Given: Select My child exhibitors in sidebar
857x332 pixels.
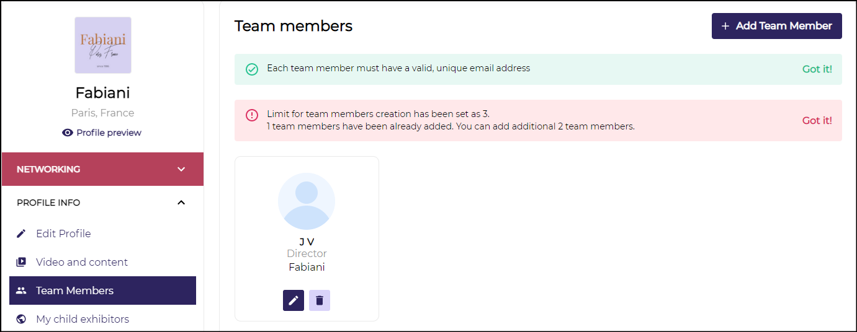Looking at the screenshot, I should [x=83, y=319].
